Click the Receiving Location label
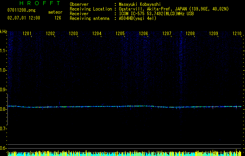The width and height of the screenshot is (245, 156). pyautogui.click(x=91, y=9)
